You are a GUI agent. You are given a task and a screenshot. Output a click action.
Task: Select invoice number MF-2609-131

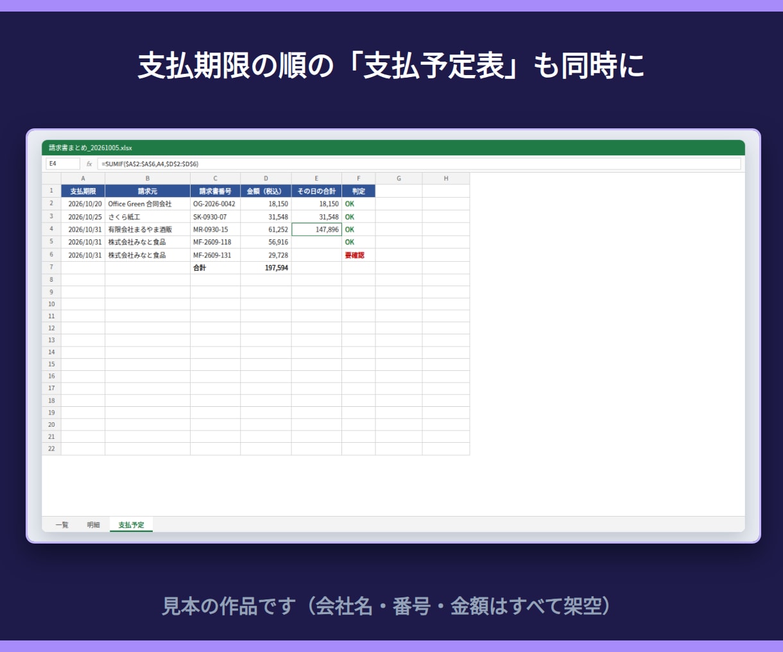tap(216, 255)
